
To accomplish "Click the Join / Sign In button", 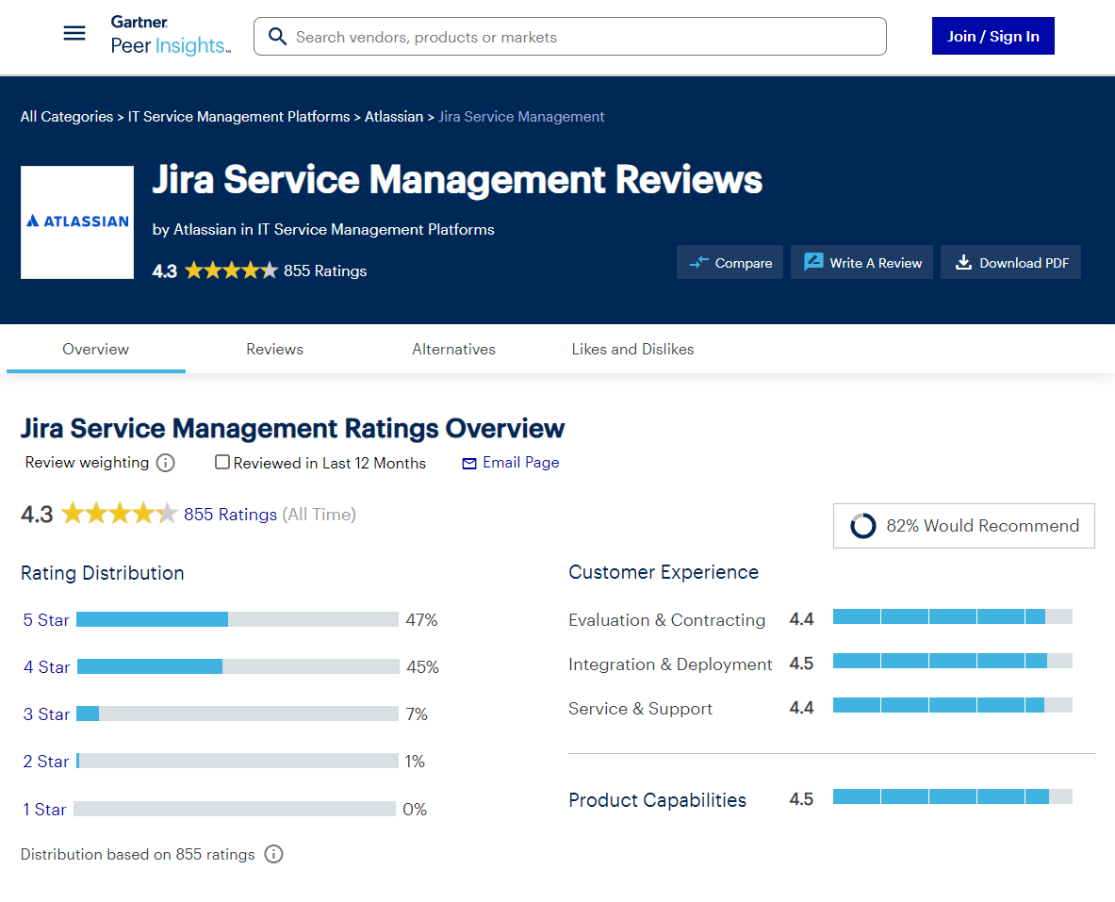I will click(x=992, y=35).
